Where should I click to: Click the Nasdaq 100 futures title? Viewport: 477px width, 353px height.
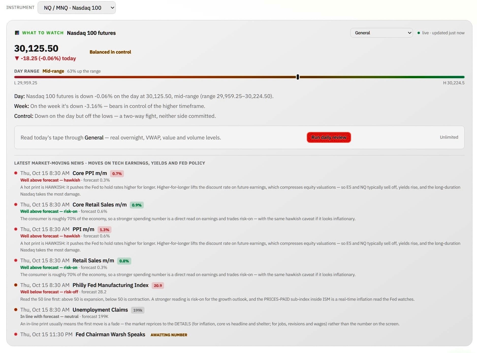(x=91, y=33)
